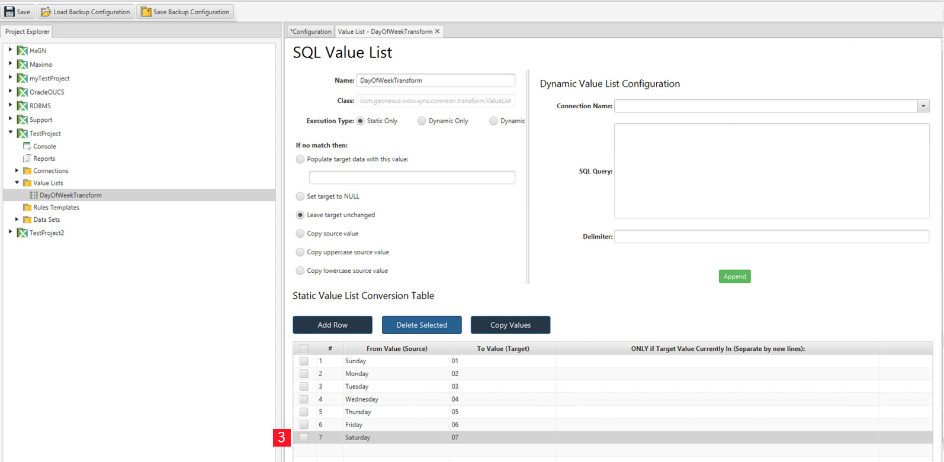Check the Saturday row checkbox

(x=304, y=438)
